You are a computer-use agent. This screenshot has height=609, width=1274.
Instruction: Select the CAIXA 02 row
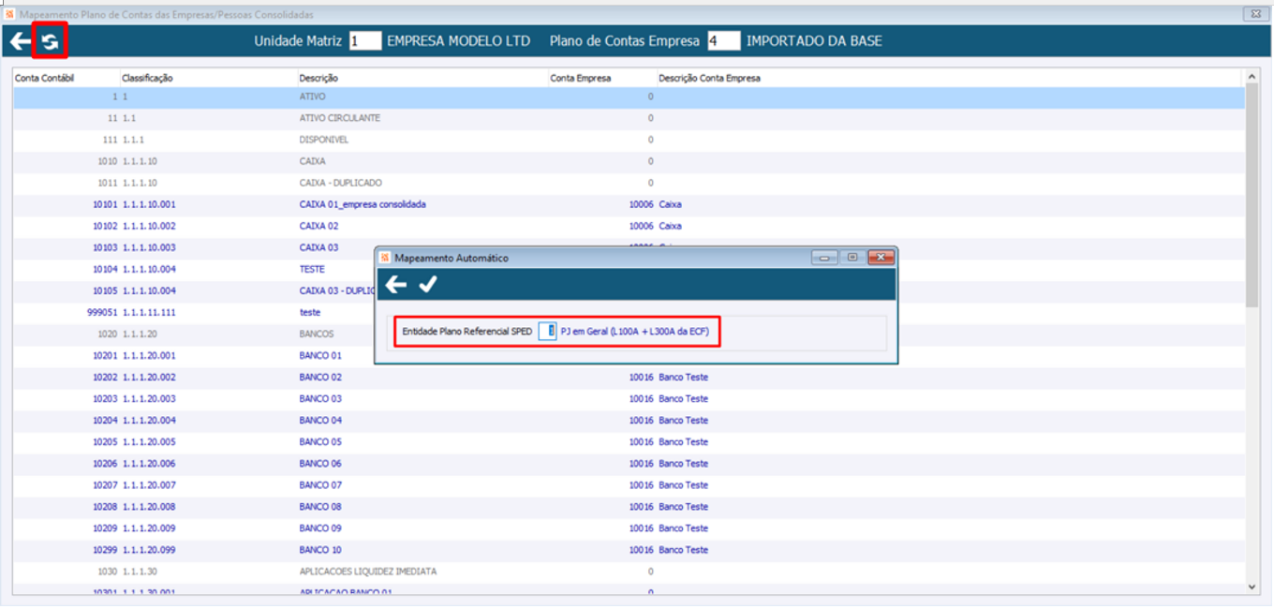pyautogui.click(x=629, y=226)
